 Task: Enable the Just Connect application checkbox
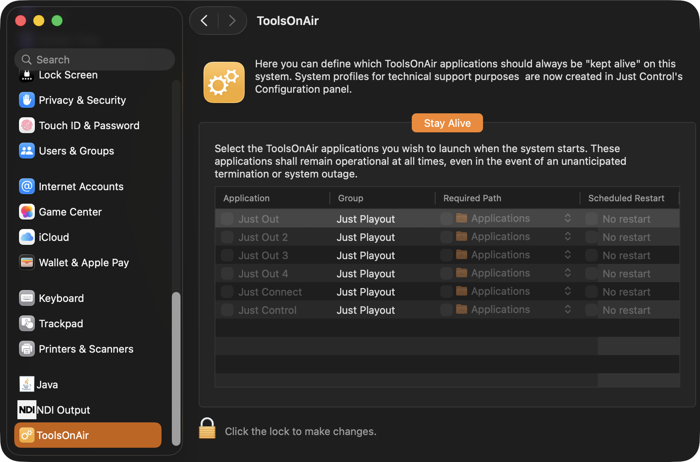227,292
